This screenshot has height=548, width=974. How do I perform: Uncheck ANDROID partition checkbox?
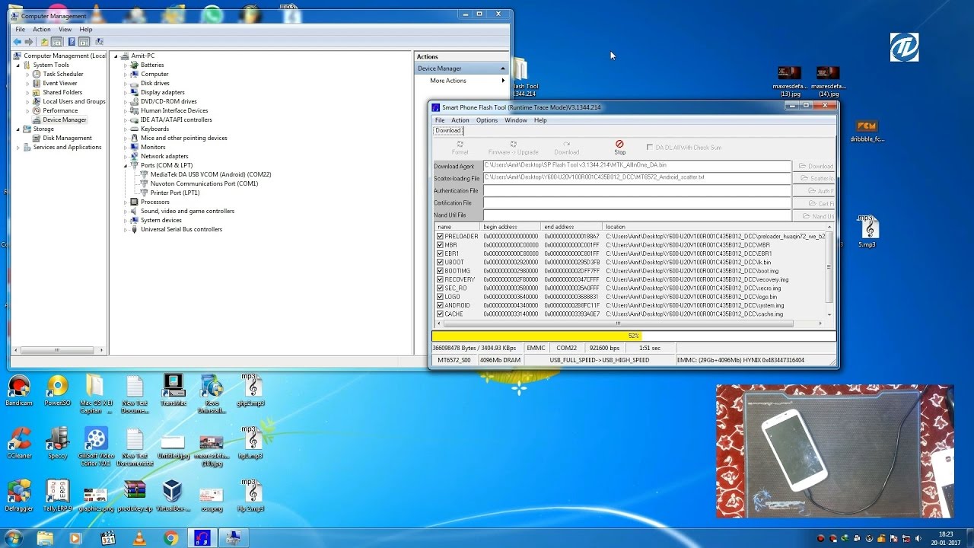(x=440, y=305)
